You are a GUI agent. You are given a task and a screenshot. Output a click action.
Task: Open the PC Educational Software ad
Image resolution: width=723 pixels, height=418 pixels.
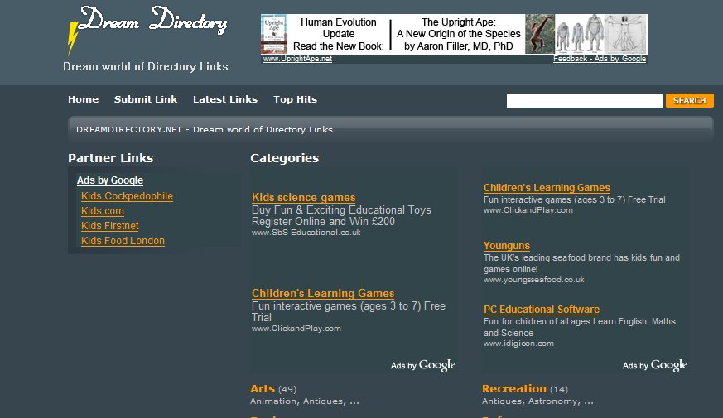(x=542, y=310)
